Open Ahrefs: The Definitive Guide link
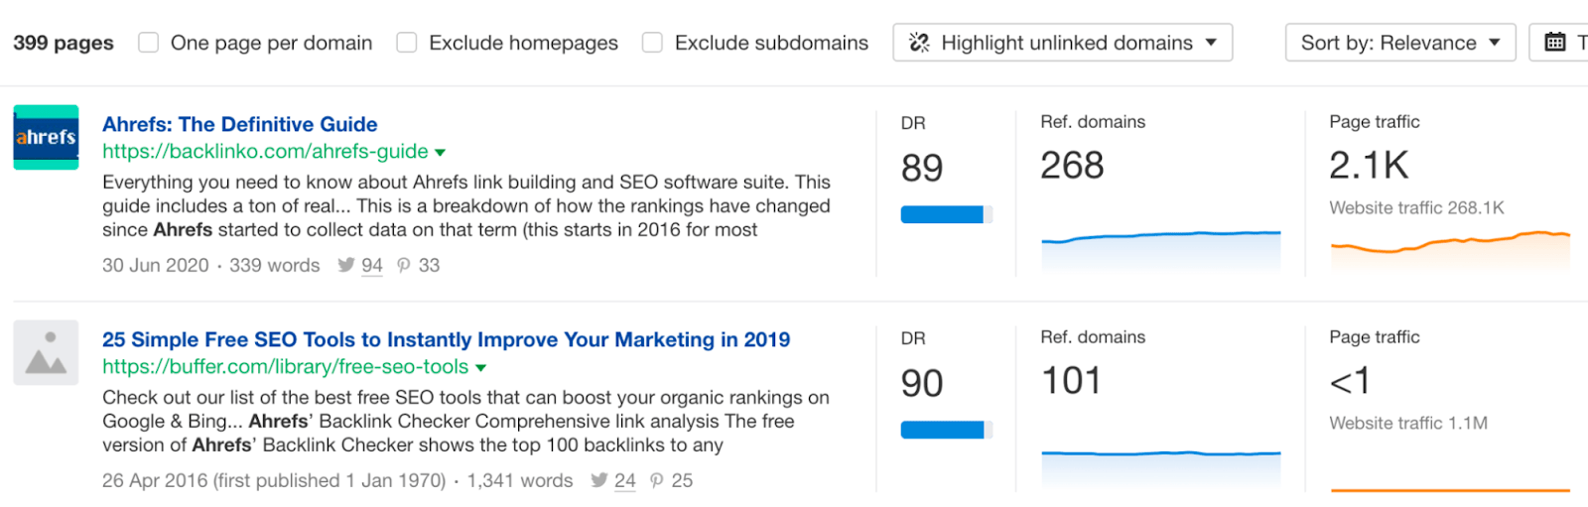The height and width of the screenshot is (507, 1588). pos(240,124)
